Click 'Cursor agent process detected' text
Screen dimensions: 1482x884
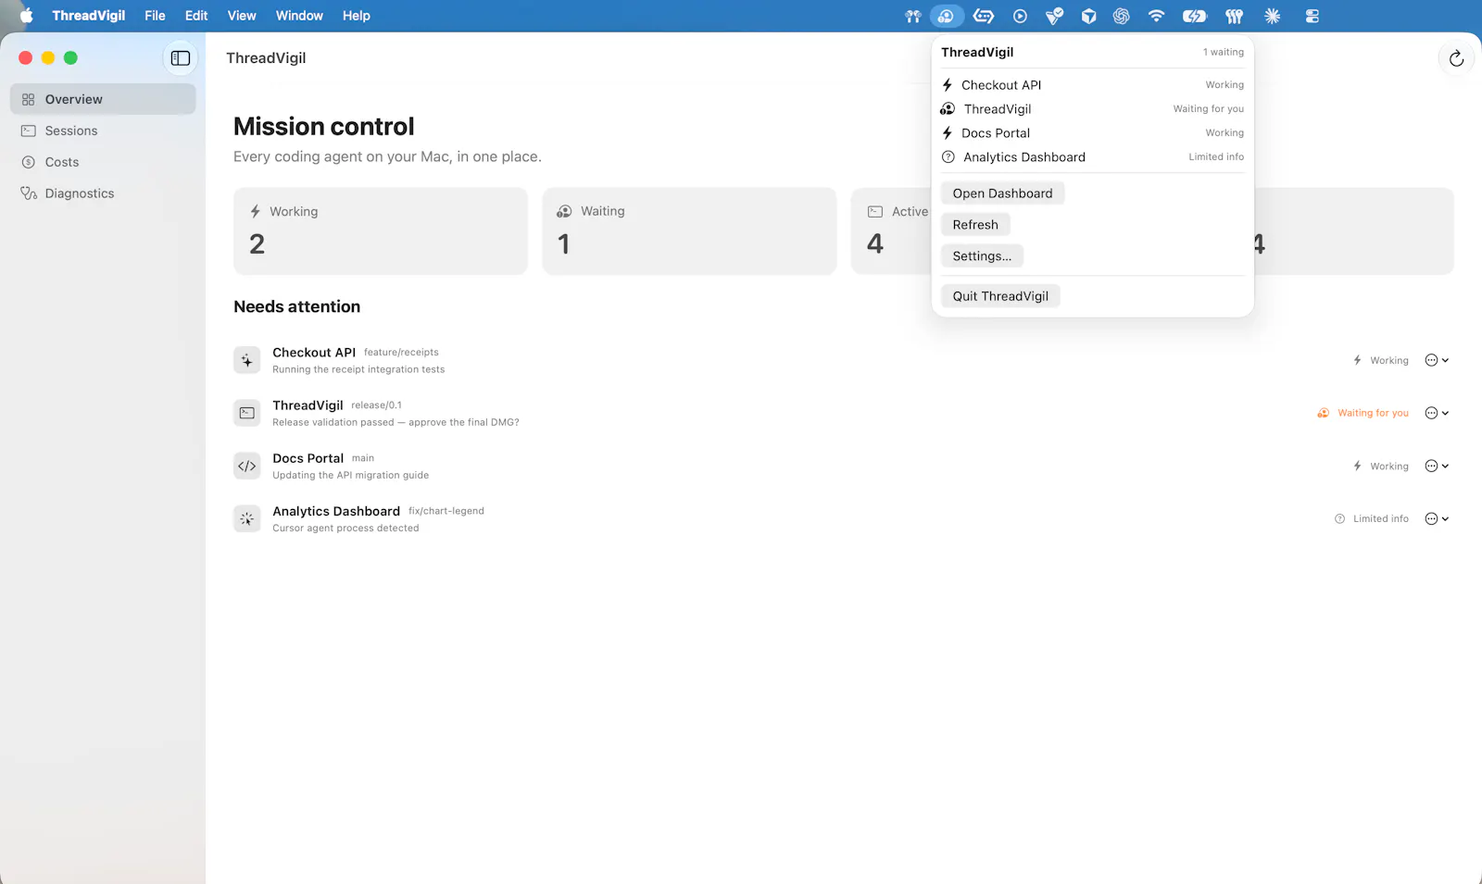[x=345, y=528]
